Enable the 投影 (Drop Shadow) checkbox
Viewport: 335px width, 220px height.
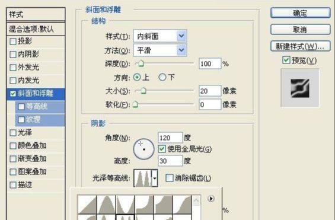pyautogui.click(x=13, y=42)
